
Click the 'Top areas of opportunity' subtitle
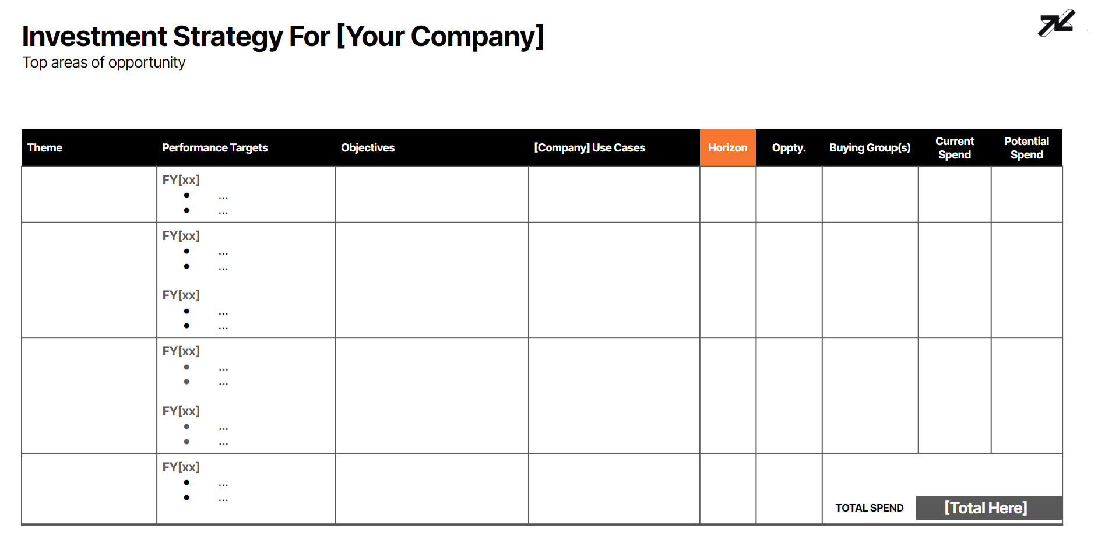click(104, 62)
